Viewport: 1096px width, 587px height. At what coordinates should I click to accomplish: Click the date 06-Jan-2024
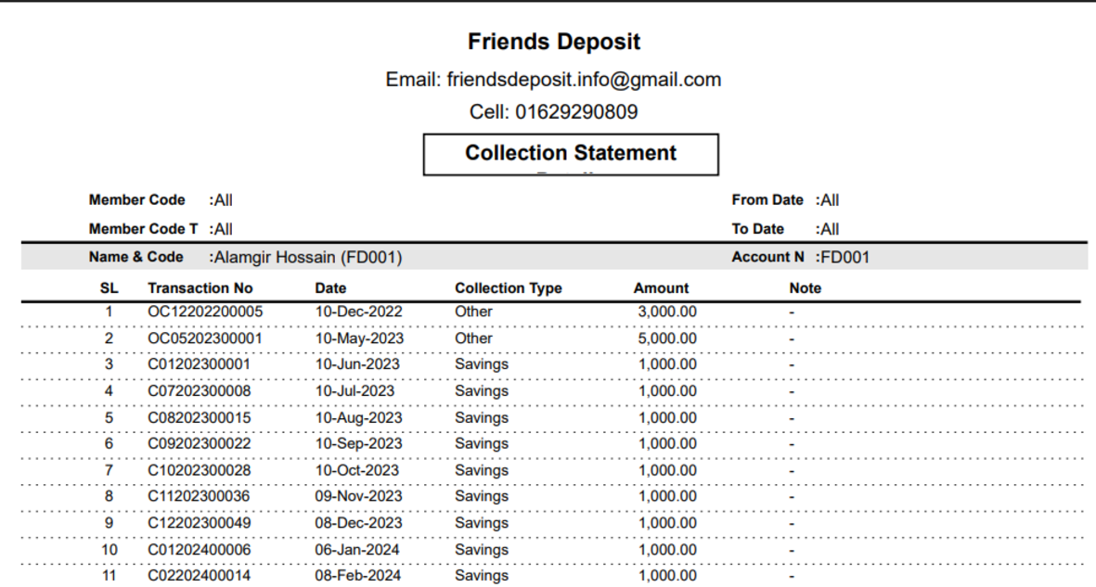click(357, 550)
